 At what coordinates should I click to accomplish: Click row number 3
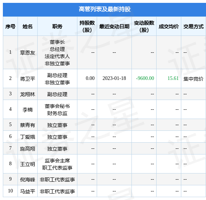10,94
